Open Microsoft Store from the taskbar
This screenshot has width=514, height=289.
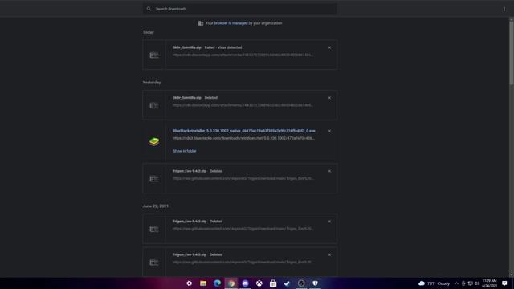click(273, 283)
